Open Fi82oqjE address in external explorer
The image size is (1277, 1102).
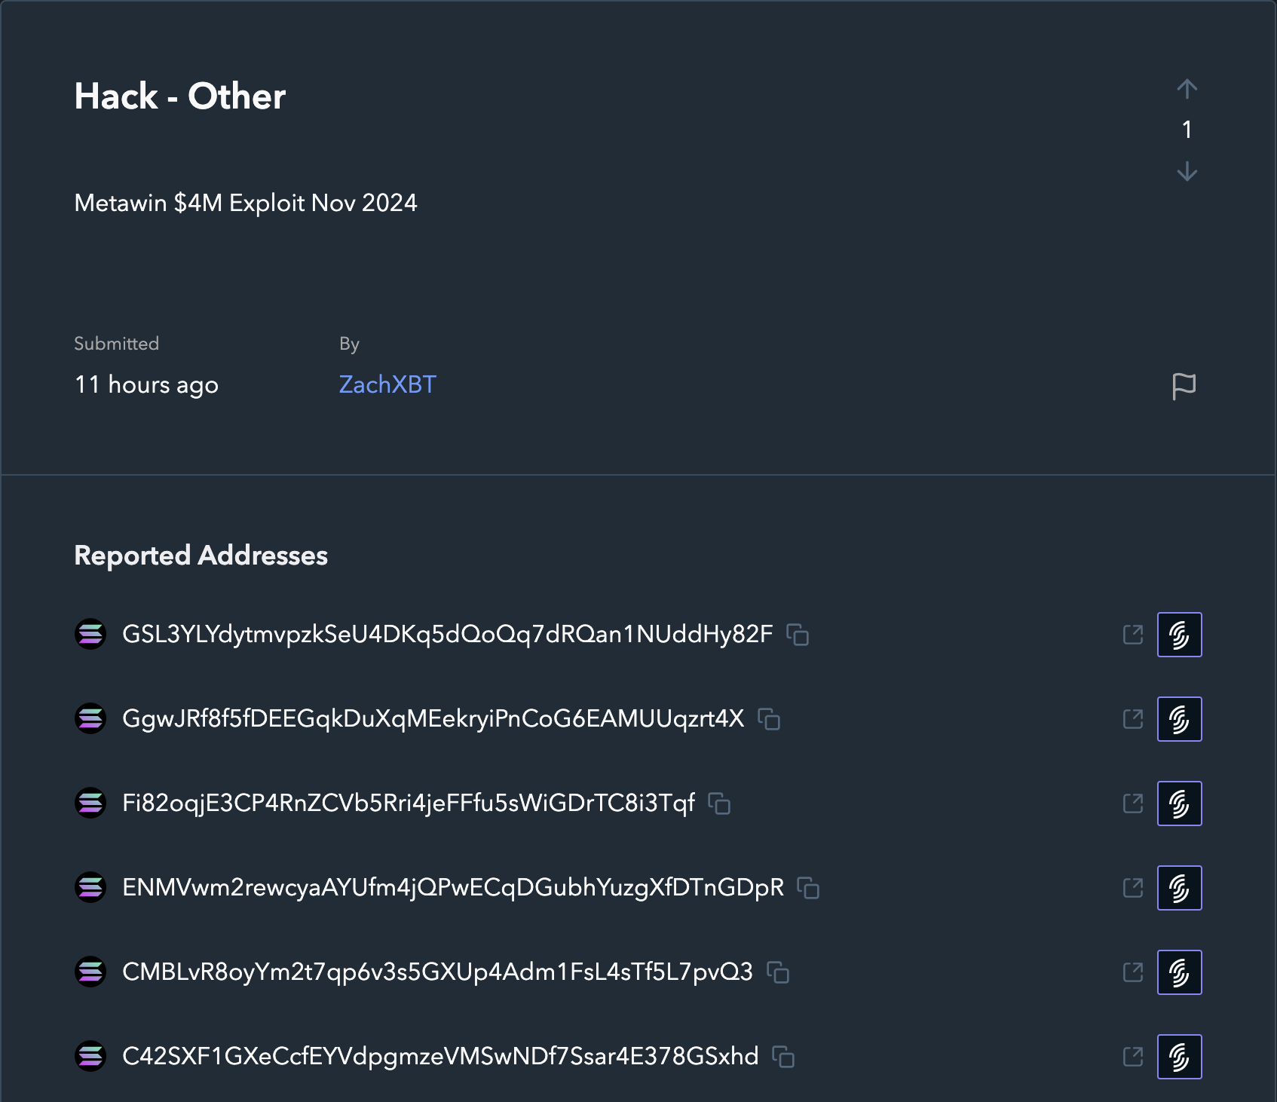1132,804
